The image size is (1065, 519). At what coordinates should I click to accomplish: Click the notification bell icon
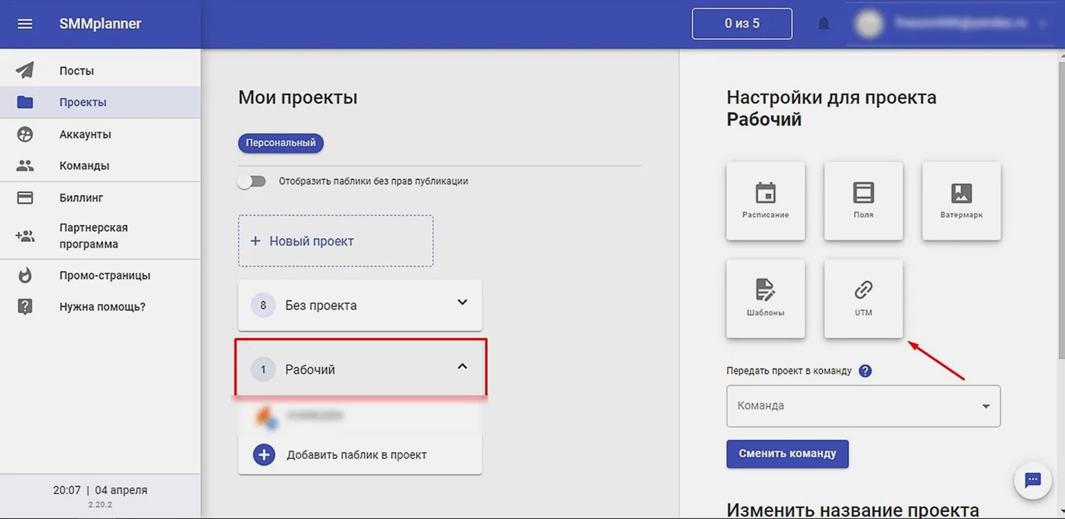coord(823,24)
